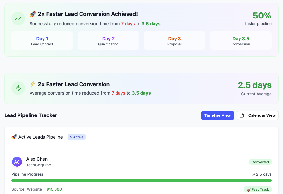
Task: Click the green lightning bolt circle icon
Action: click(18, 88)
